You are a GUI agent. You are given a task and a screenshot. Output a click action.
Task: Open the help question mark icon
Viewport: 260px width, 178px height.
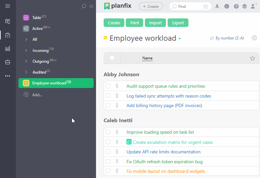coord(236,6)
